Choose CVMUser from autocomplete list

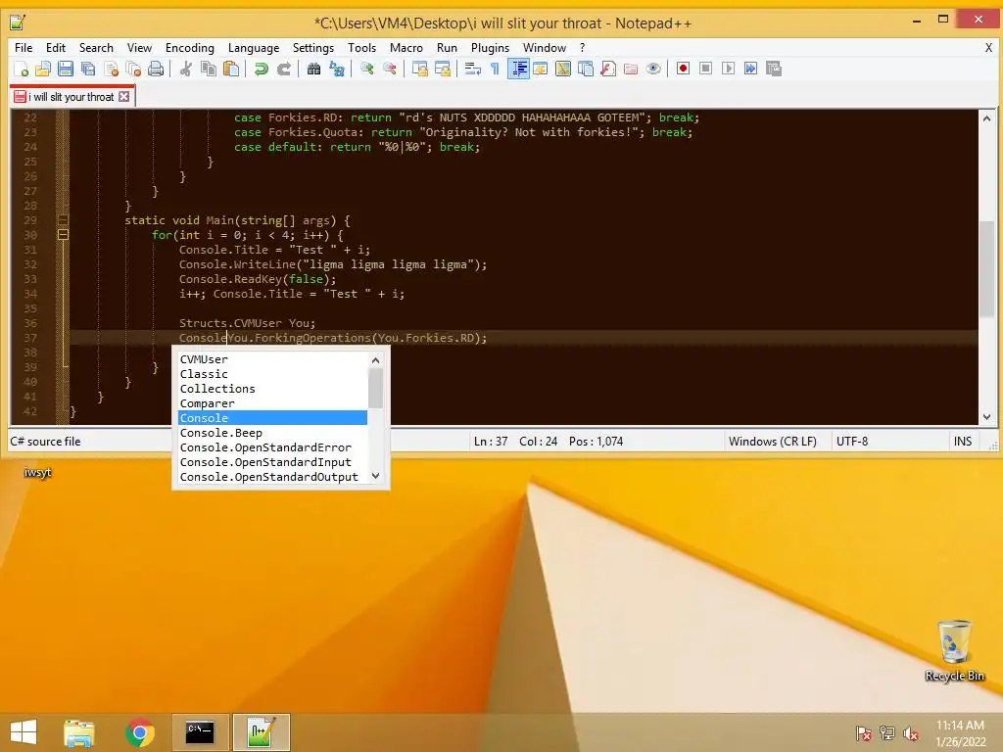(x=272, y=359)
